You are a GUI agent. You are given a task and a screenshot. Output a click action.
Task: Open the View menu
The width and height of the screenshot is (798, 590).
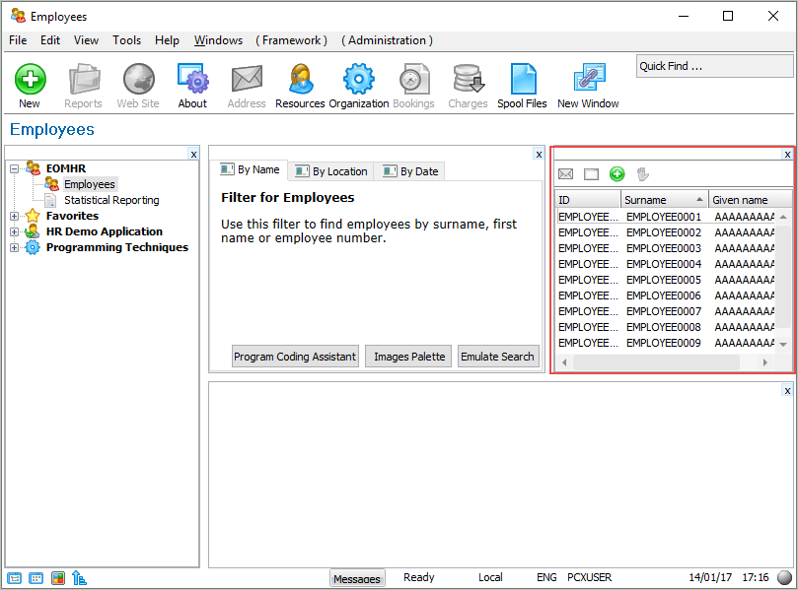[x=86, y=40]
